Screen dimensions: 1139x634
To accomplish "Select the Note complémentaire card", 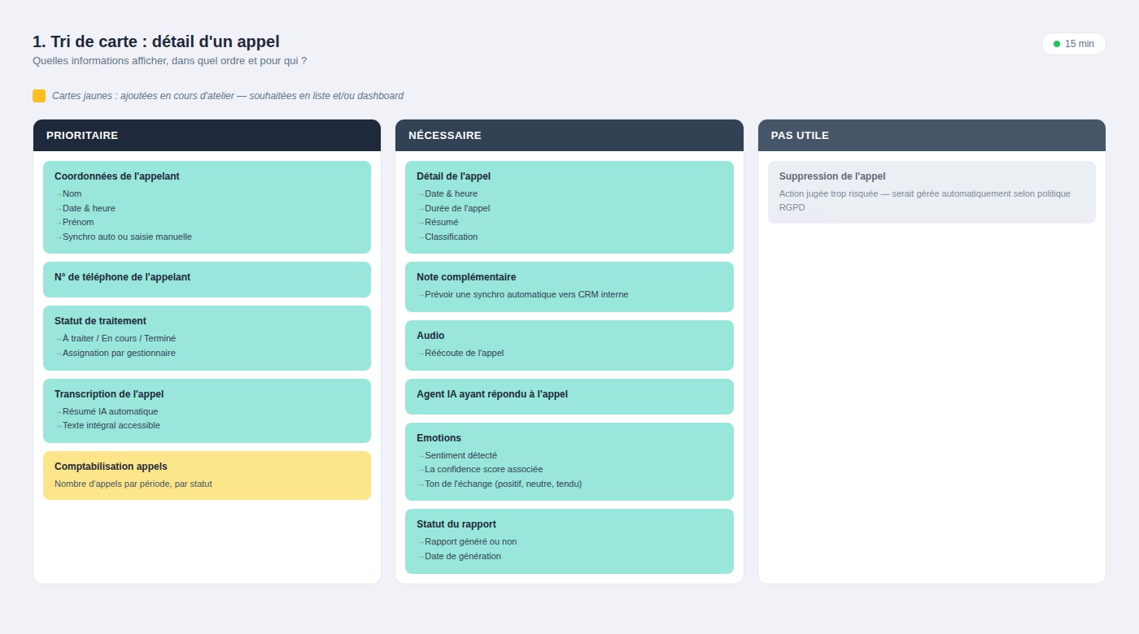I will pos(569,287).
